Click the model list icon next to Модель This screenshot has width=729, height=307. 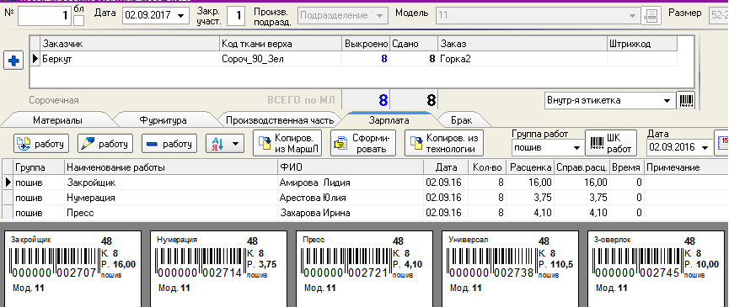pyautogui.click(x=651, y=16)
